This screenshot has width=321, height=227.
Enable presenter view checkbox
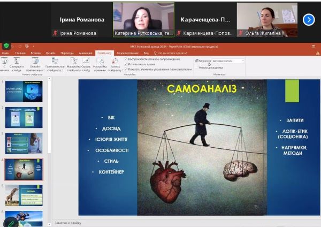coord(197,67)
